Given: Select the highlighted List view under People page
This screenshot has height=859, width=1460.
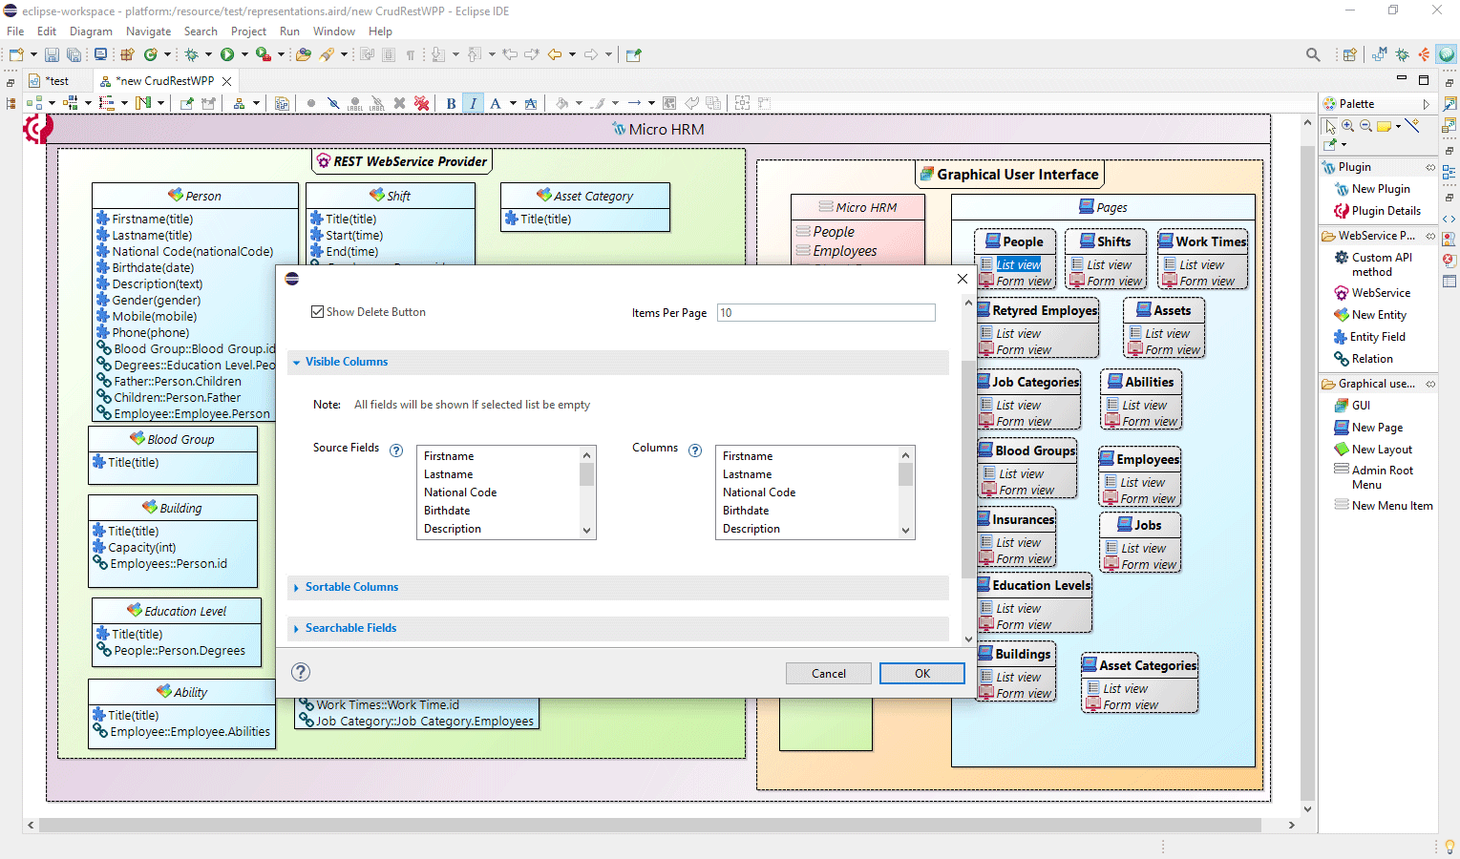Looking at the screenshot, I should (x=1018, y=264).
